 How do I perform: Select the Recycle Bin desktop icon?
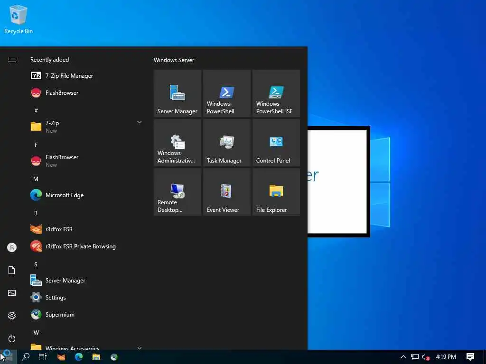click(19, 19)
